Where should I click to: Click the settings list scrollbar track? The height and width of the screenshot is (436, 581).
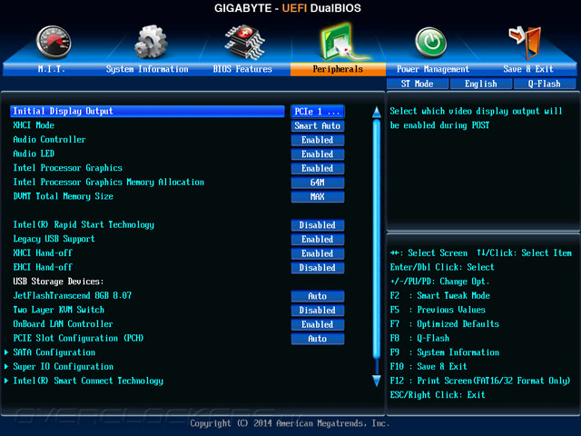377,246
